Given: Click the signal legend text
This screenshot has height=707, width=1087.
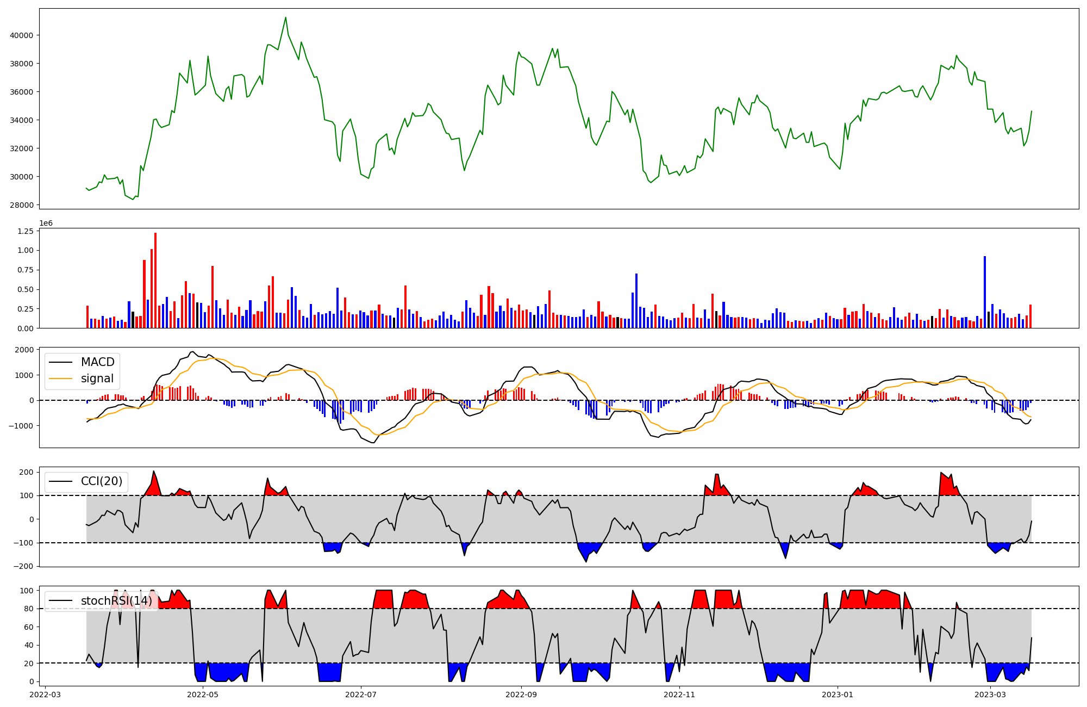Looking at the screenshot, I should pyautogui.click(x=97, y=379).
